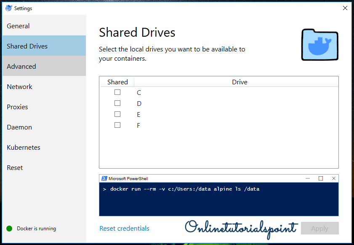The image size is (354, 245).
Task: Click the Reset credentials link
Action: tap(124, 229)
